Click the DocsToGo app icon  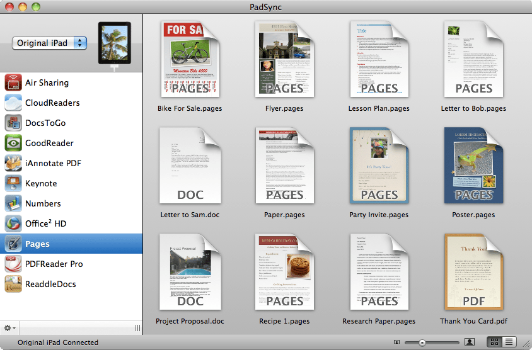point(13,123)
